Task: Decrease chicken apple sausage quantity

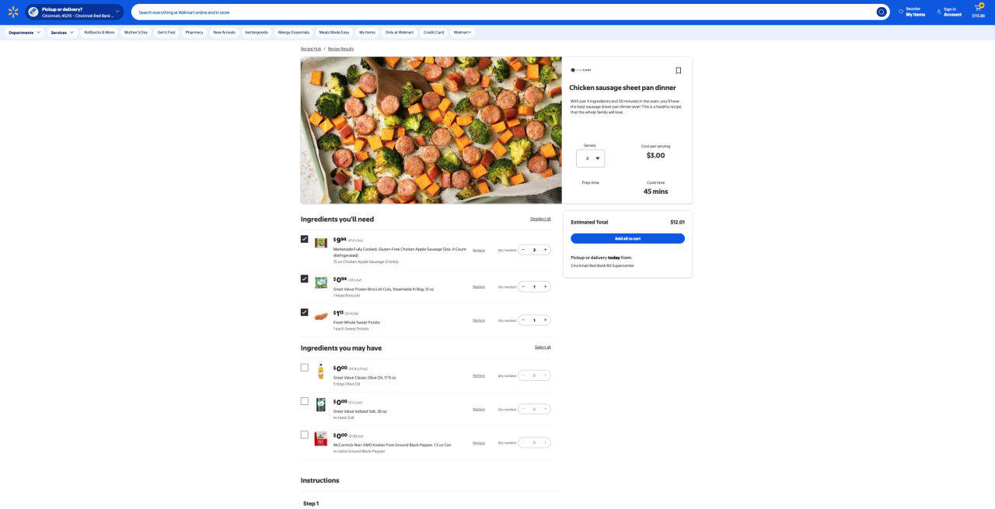Action: (x=523, y=250)
